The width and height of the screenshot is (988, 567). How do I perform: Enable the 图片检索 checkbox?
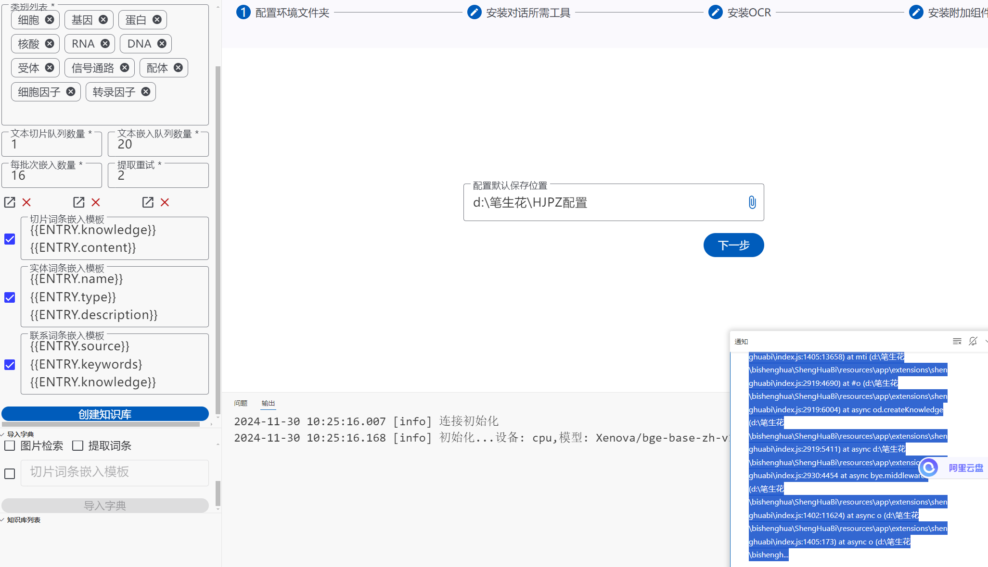(x=10, y=446)
